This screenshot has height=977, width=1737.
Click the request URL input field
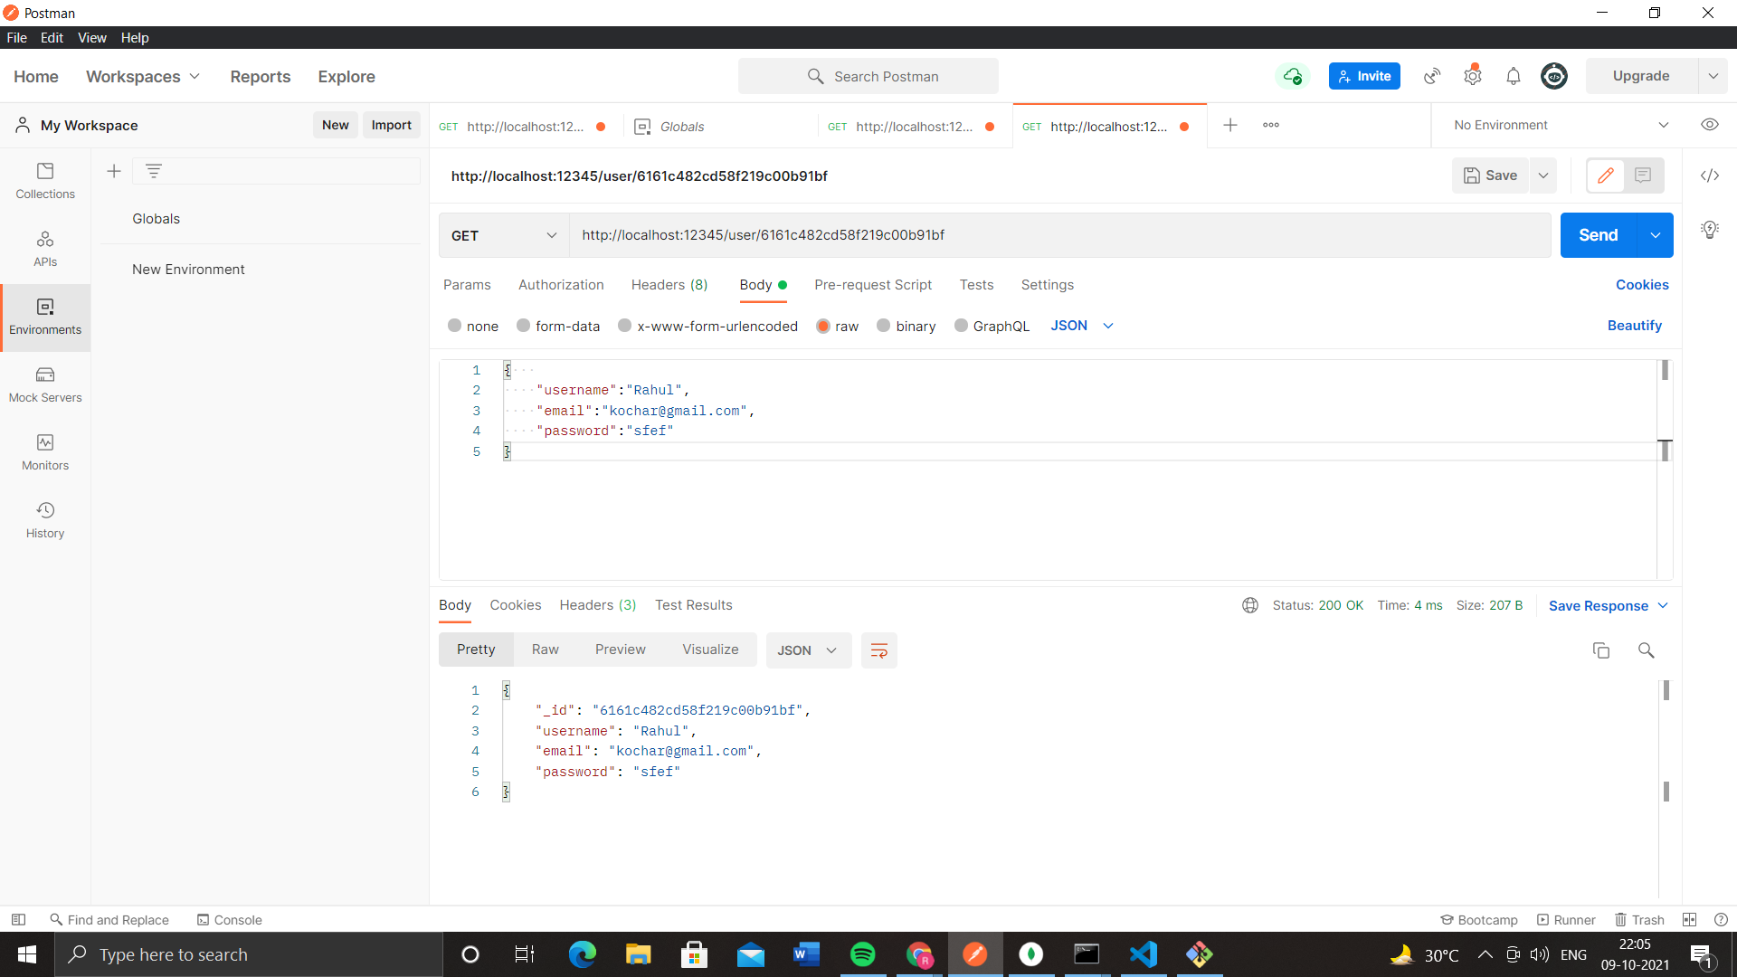click(x=1059, y=235)
